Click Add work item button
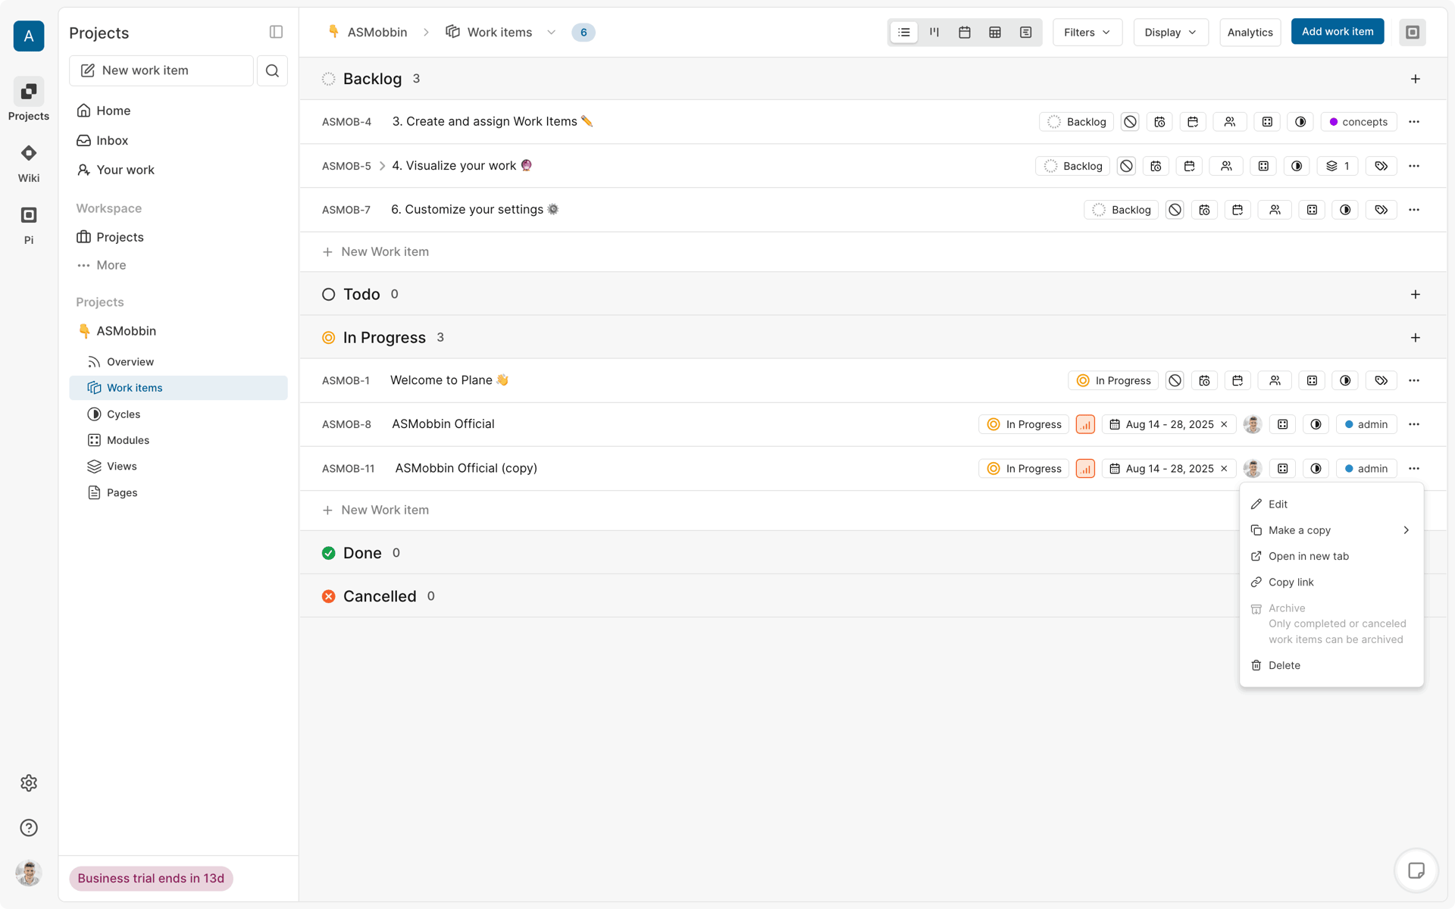The image size is (1455, 909). coord(1338,32)
